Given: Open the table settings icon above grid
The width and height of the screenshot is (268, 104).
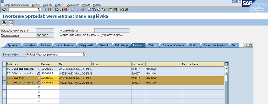Looking at the screenshot, I should tap(226, 64).
